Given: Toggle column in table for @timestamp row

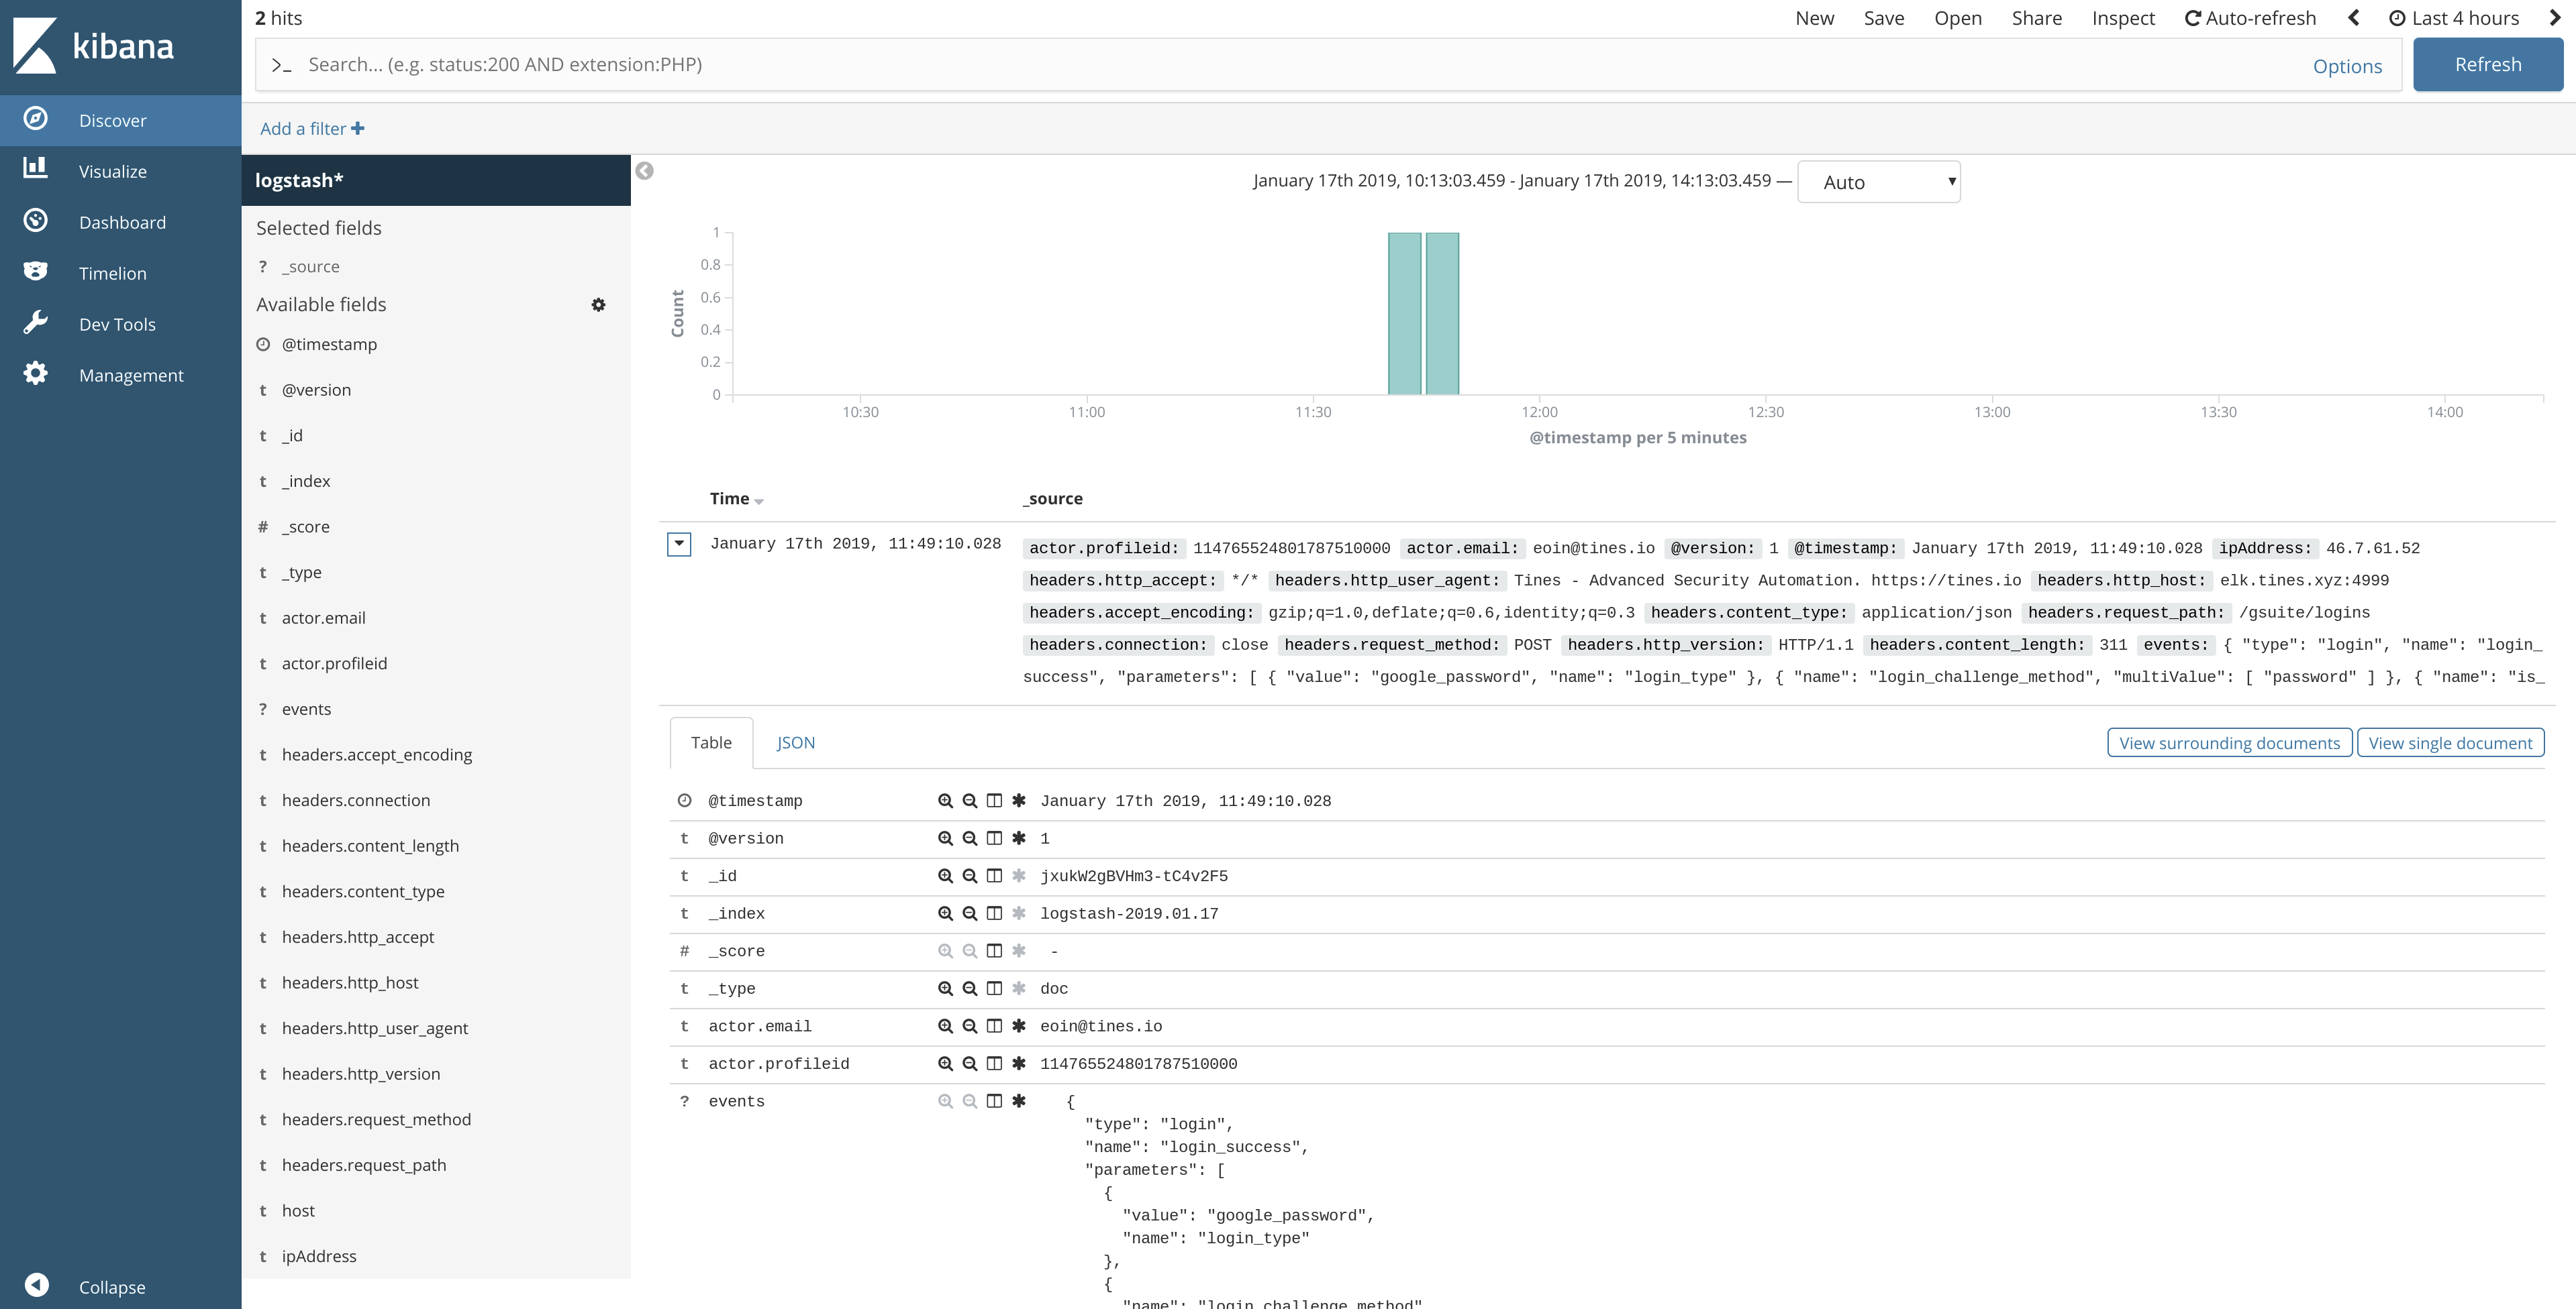Looking at the screenshot, I should coord(994,801).
